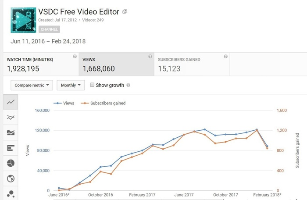Image resolution: width=307 pixels, height=200 pixels.
Task: Click the VSDC Free Video Editor title
Action: point(79,12)
